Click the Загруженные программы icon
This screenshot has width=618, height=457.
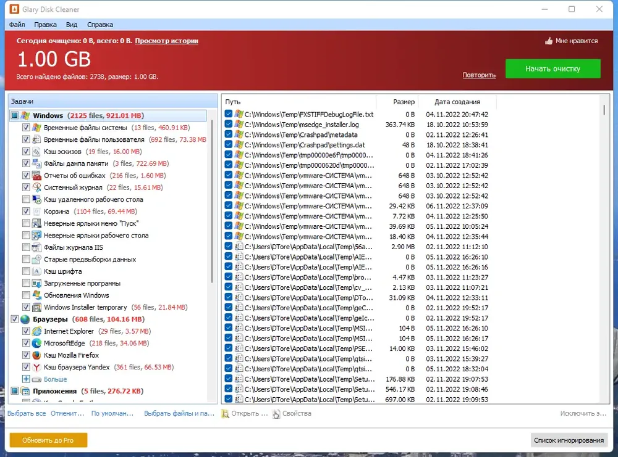36,283
